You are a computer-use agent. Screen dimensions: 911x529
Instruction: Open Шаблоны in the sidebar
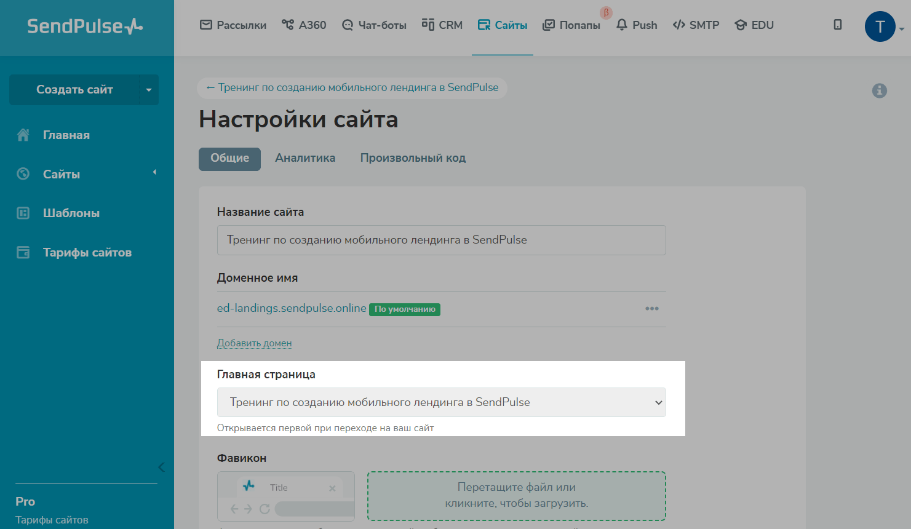[71, 213]
